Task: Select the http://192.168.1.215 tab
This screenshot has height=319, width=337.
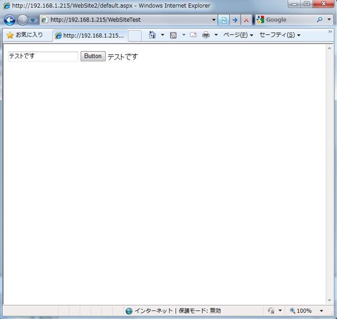Action: pyautogui.click(x=90, y=35)
